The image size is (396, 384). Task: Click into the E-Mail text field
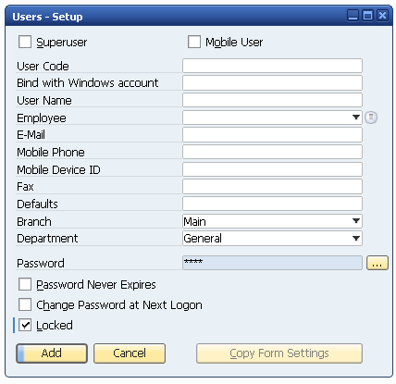click(x=272, y=135)
